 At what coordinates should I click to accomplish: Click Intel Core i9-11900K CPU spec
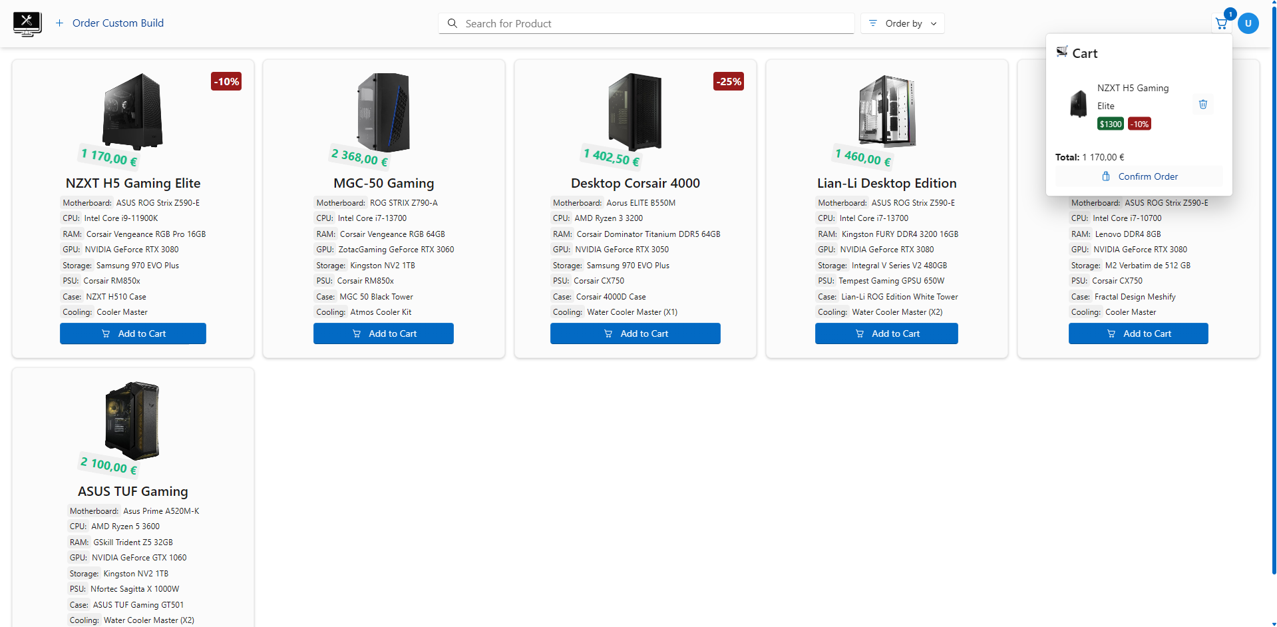pyautogui.click(x=121, y=218)
